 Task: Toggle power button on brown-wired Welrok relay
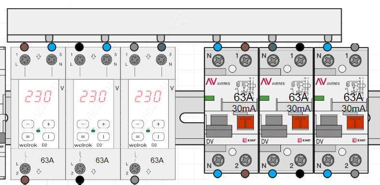pyautogui.click(x=49, y=136)
